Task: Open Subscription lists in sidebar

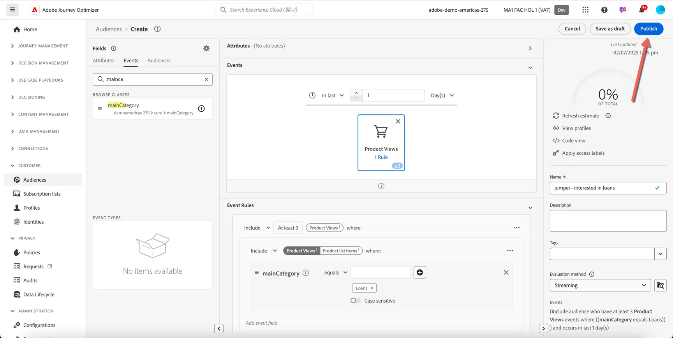Action: tap(42, 194)
